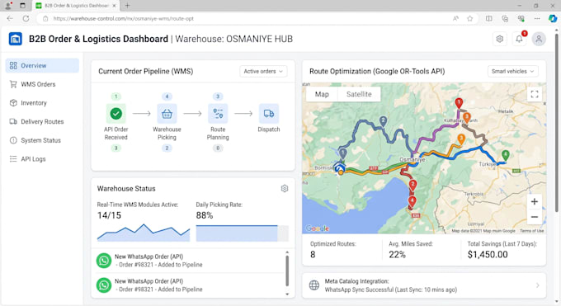Image resolution: width=561 pixels, height=306 pixels.
Task: Click the warehouse logo icon in header
Action: click(16, 39)
